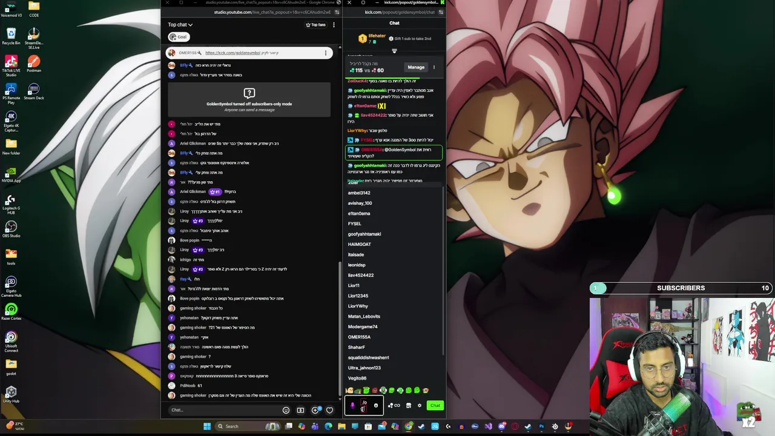
Task: Click Kick channel points infinity icon
Action: [x=394, y=406]
